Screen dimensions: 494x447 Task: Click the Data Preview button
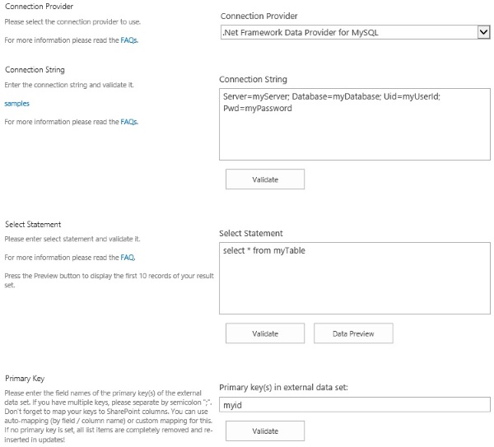pos(353,333)
